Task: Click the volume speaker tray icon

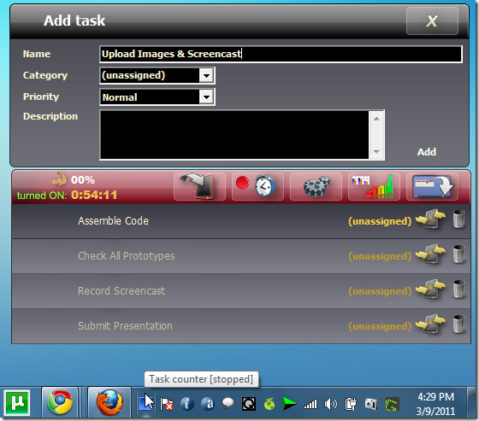Action: tap(330, 404)
